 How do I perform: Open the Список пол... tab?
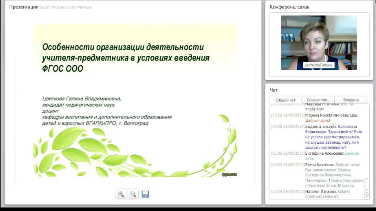point(318,100)
